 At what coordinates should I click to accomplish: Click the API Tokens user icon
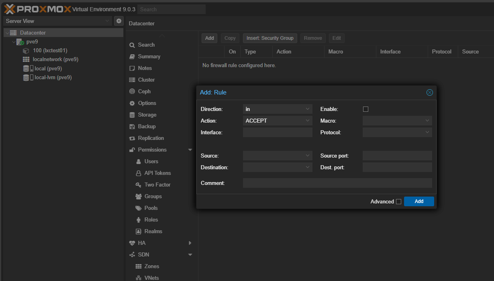pyautogui.click(x=138, y=173)
